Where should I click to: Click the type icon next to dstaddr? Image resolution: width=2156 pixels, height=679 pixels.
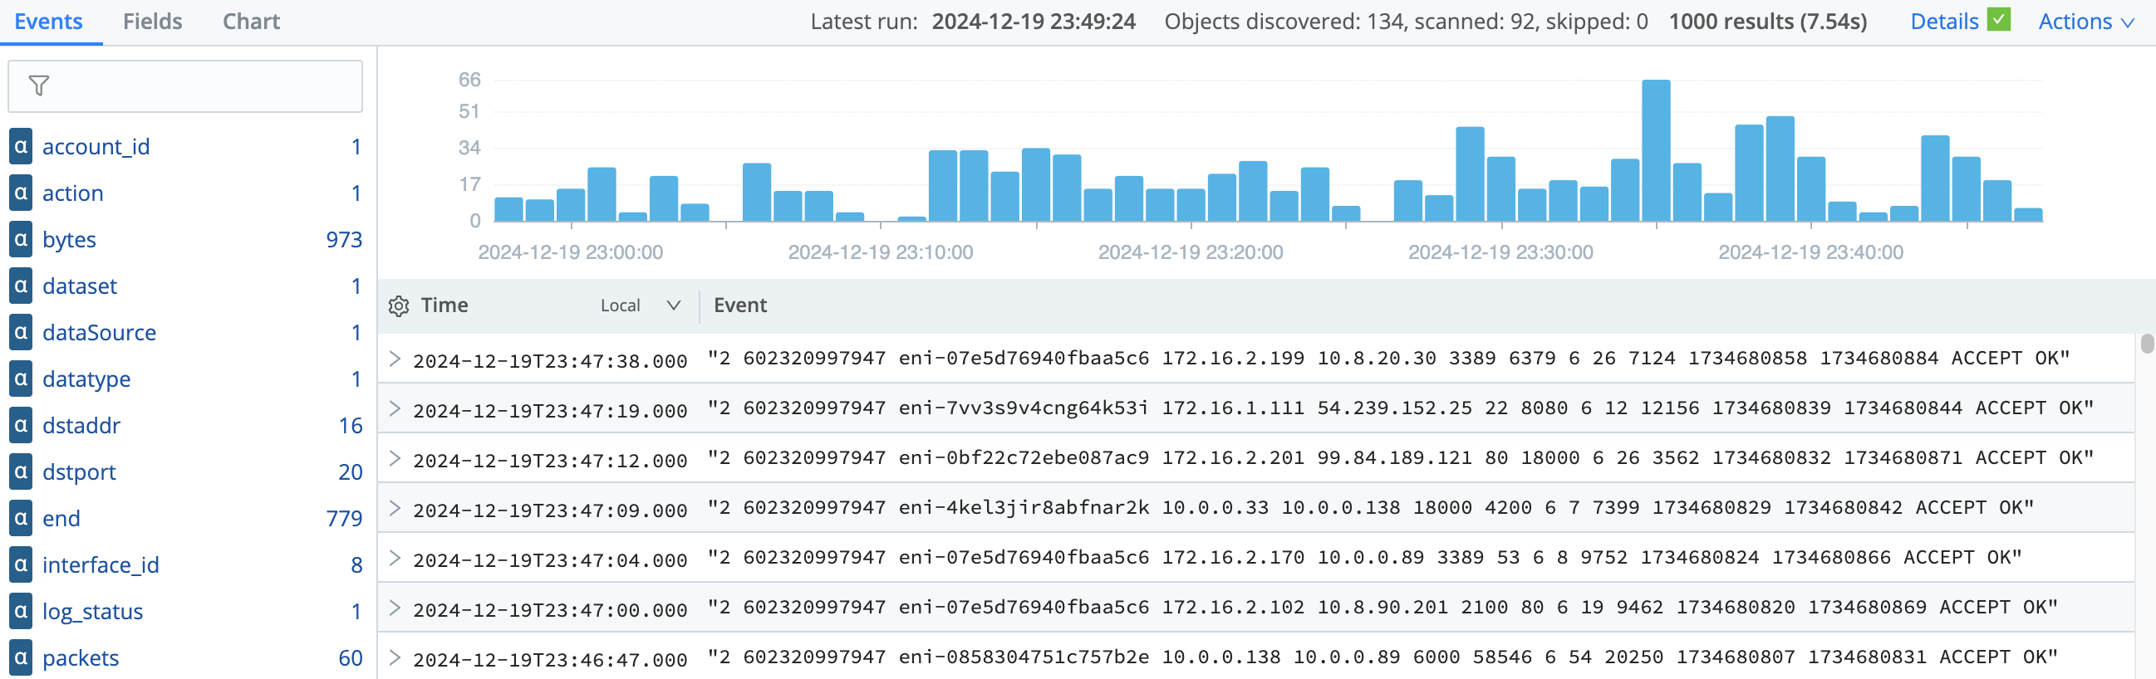tap(21, 425)
